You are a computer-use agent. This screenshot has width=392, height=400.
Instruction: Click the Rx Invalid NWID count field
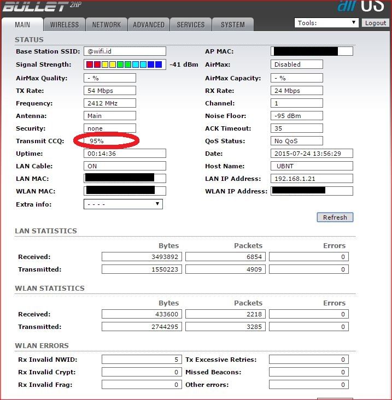click(x=142, y=360)
